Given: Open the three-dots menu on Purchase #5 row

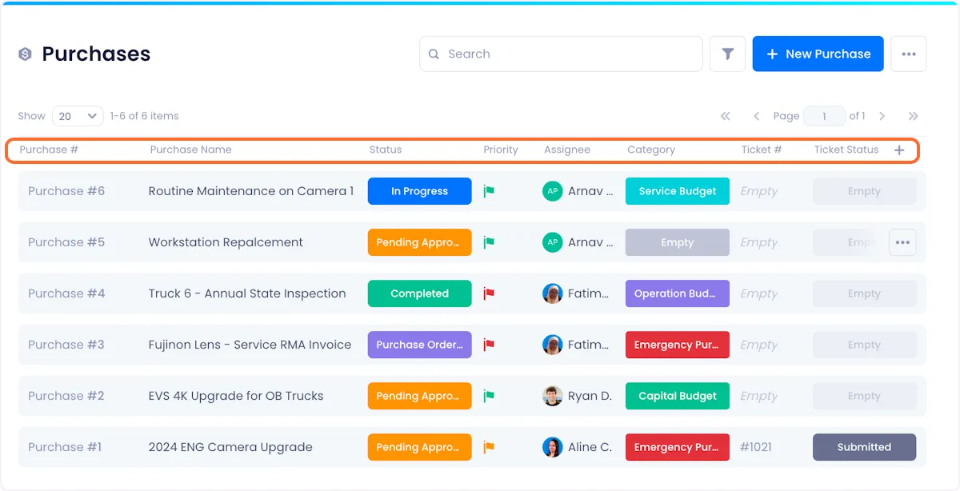Looking at the screenshot, I should click(x=902, y=242).
